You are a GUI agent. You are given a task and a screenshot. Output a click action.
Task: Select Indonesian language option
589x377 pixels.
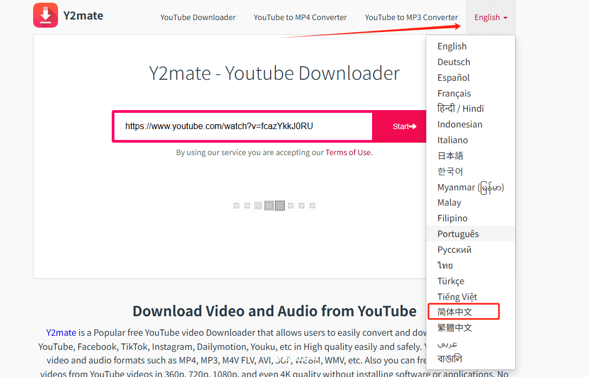(459, 124)
